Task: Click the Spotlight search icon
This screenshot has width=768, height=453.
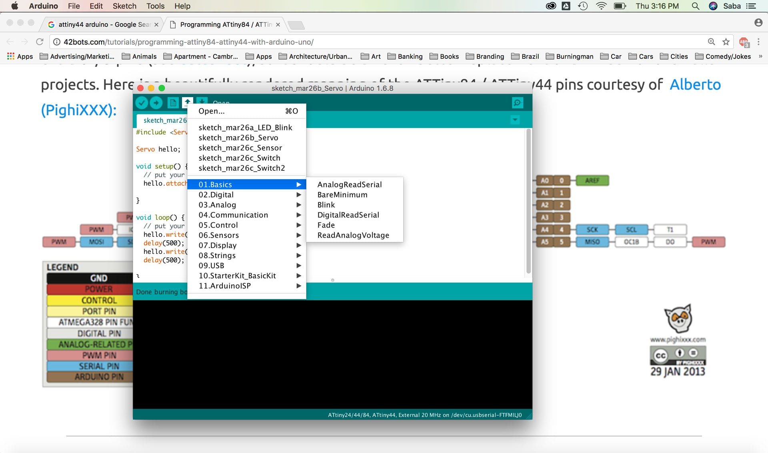Action: [696, 6]
